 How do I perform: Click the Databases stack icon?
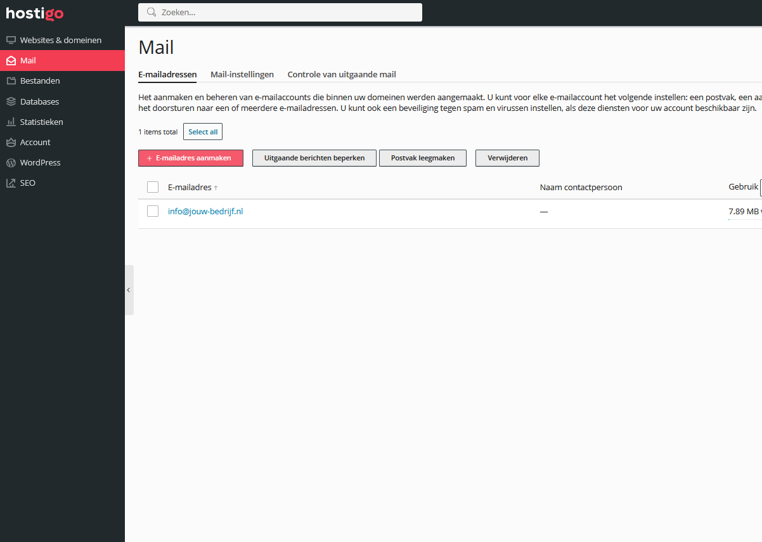pyautogui.click(x=11, y=101)
